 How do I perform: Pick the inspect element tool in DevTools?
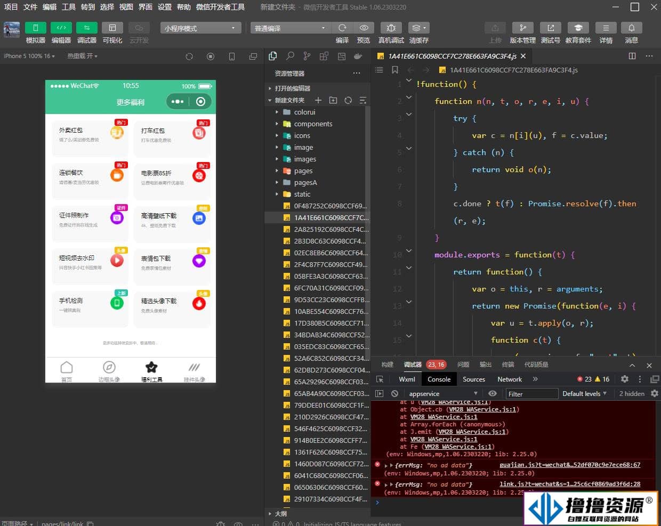coord(380,379)
